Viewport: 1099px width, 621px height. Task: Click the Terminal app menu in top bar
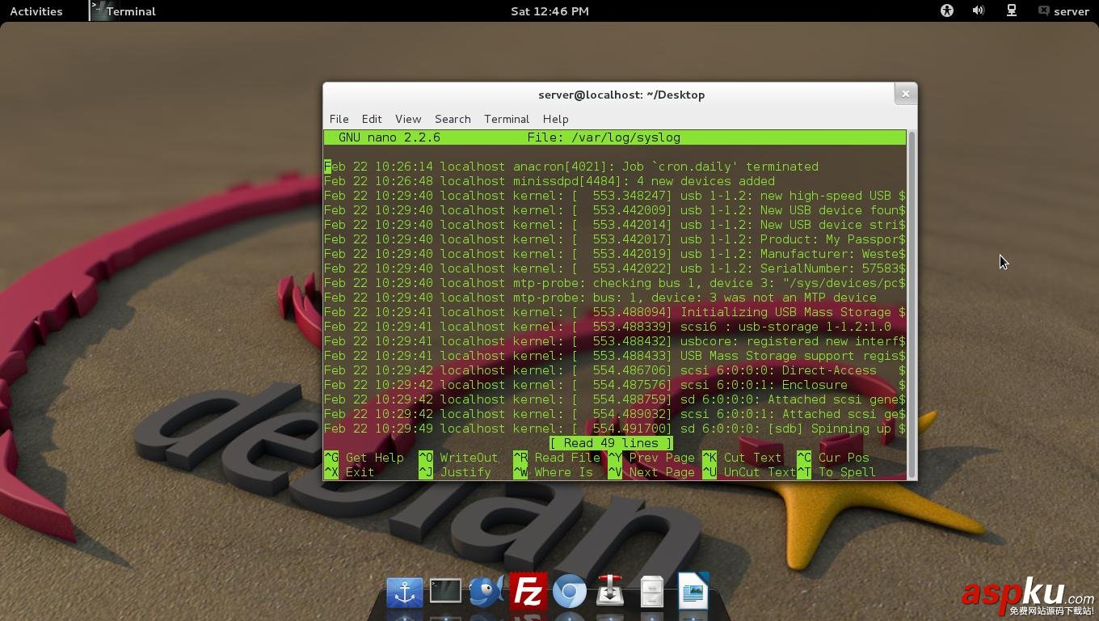point(123,11)
